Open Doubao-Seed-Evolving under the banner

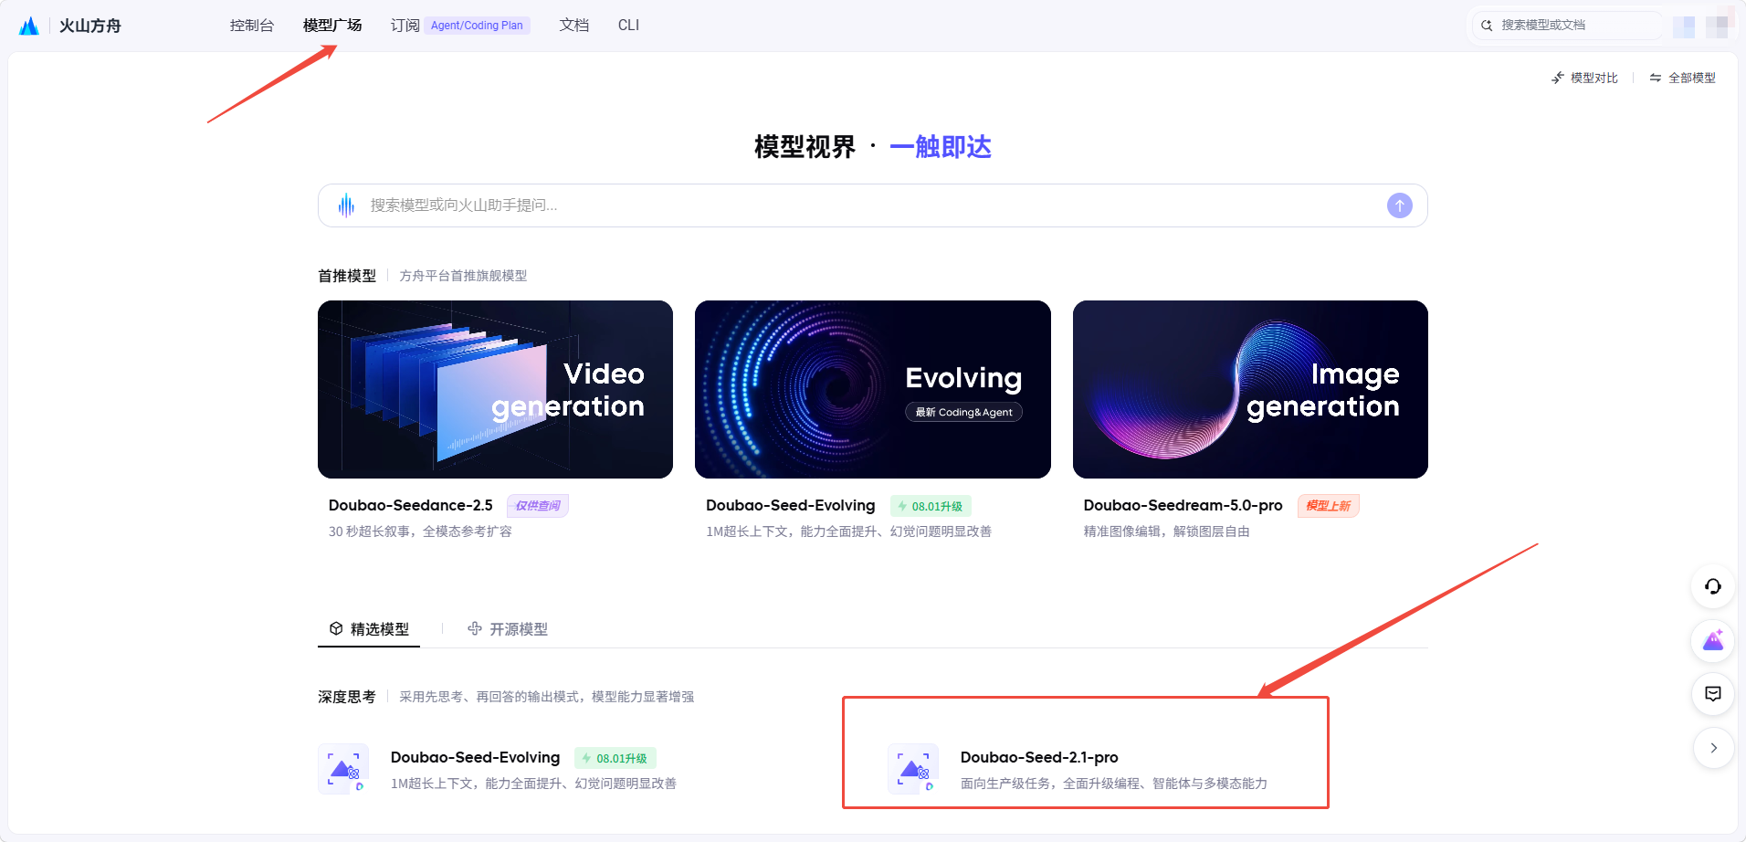pos(790,505)
